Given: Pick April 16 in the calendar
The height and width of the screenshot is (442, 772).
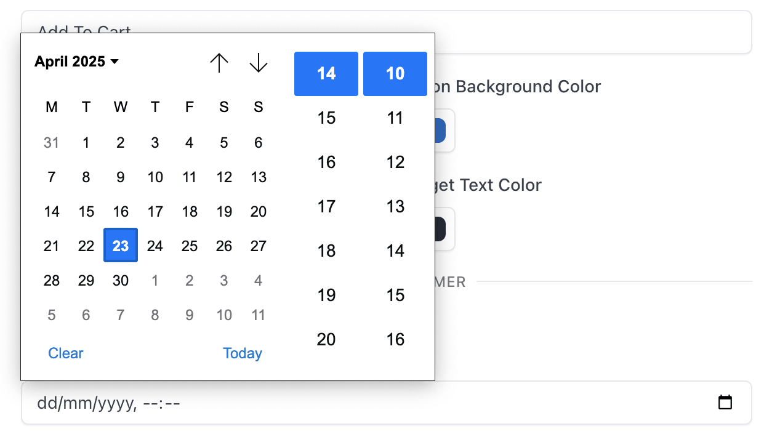Looking at the screenshot, I should pyautogui.click(x=121, y=212).
